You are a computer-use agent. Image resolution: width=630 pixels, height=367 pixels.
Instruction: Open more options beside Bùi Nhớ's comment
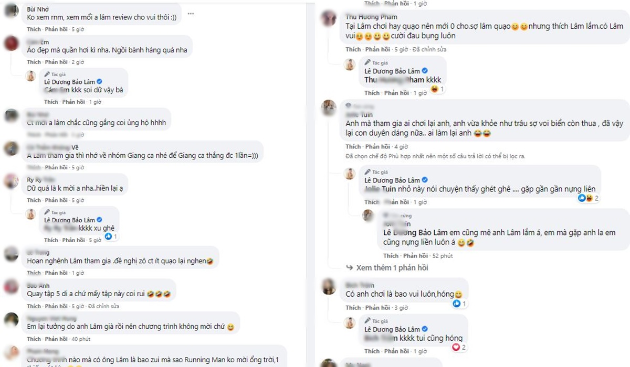click(190, 13)
